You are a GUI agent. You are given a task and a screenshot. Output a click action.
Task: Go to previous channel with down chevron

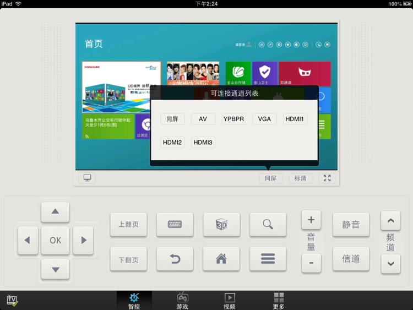pyautogui.click(x=390, y=264)
